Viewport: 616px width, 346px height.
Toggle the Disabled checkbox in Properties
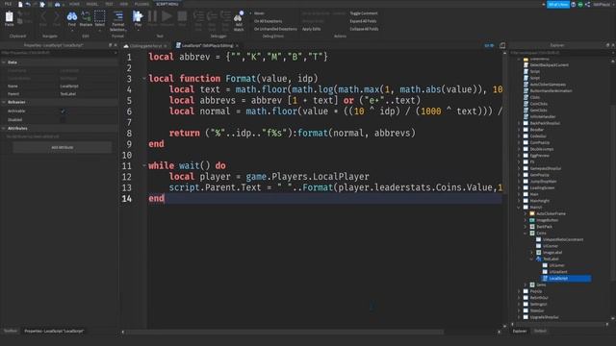pos(63,119)
